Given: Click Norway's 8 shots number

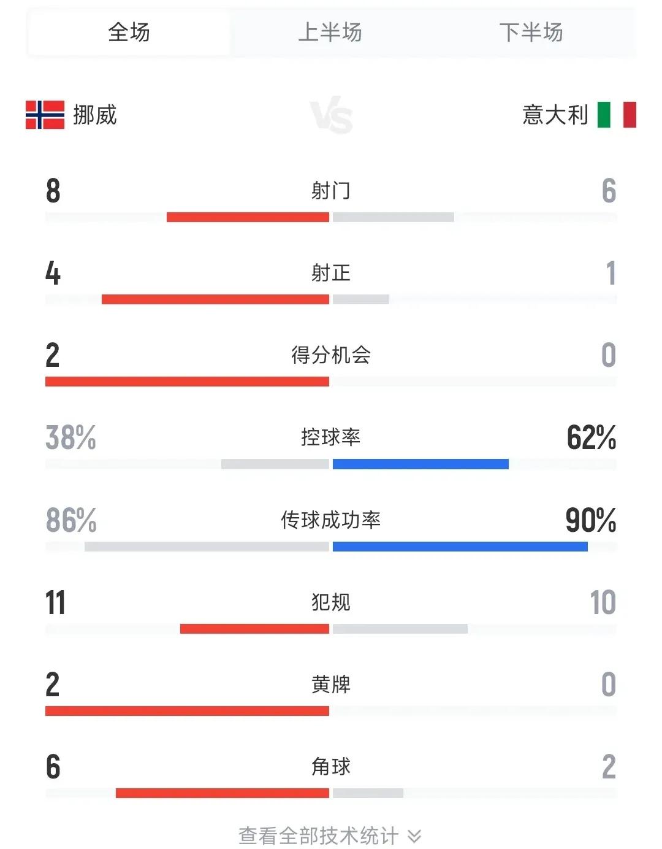Looking at the screenshot, I should 53,191.
